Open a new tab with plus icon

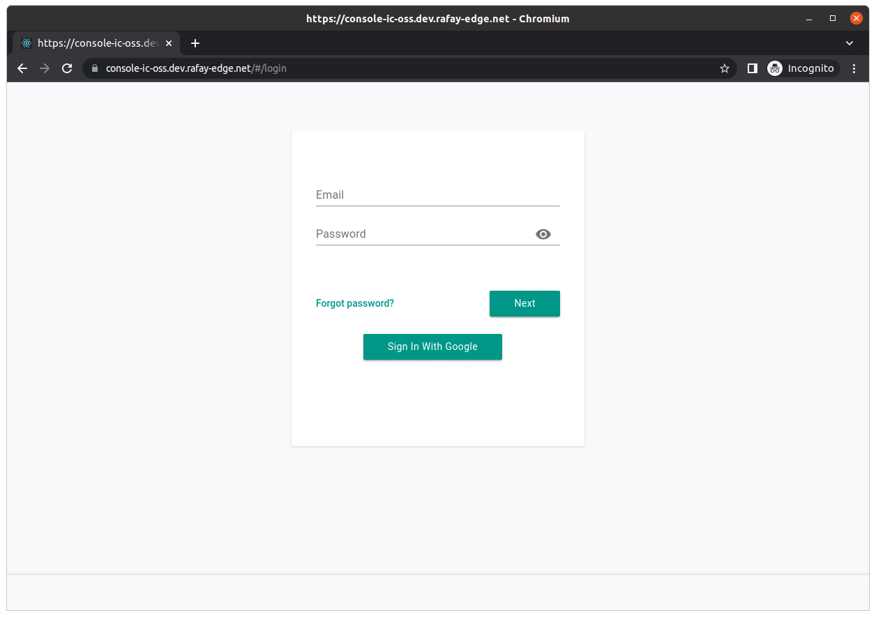click(195, 43)
